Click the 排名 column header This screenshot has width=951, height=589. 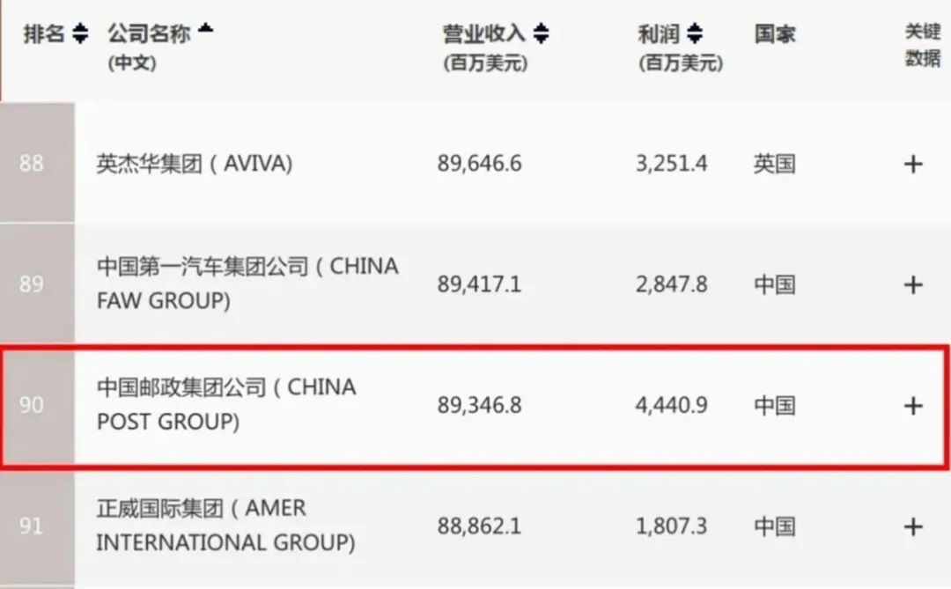(44, 34)
